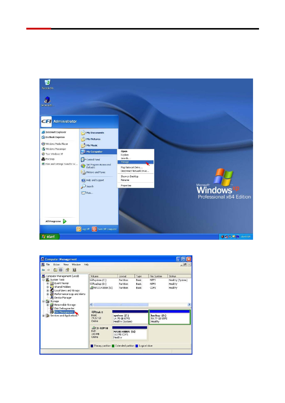Click the last toolbar icon after Properties
The height and width of the screenshot is (403, 285).
(x=74, y=270)
